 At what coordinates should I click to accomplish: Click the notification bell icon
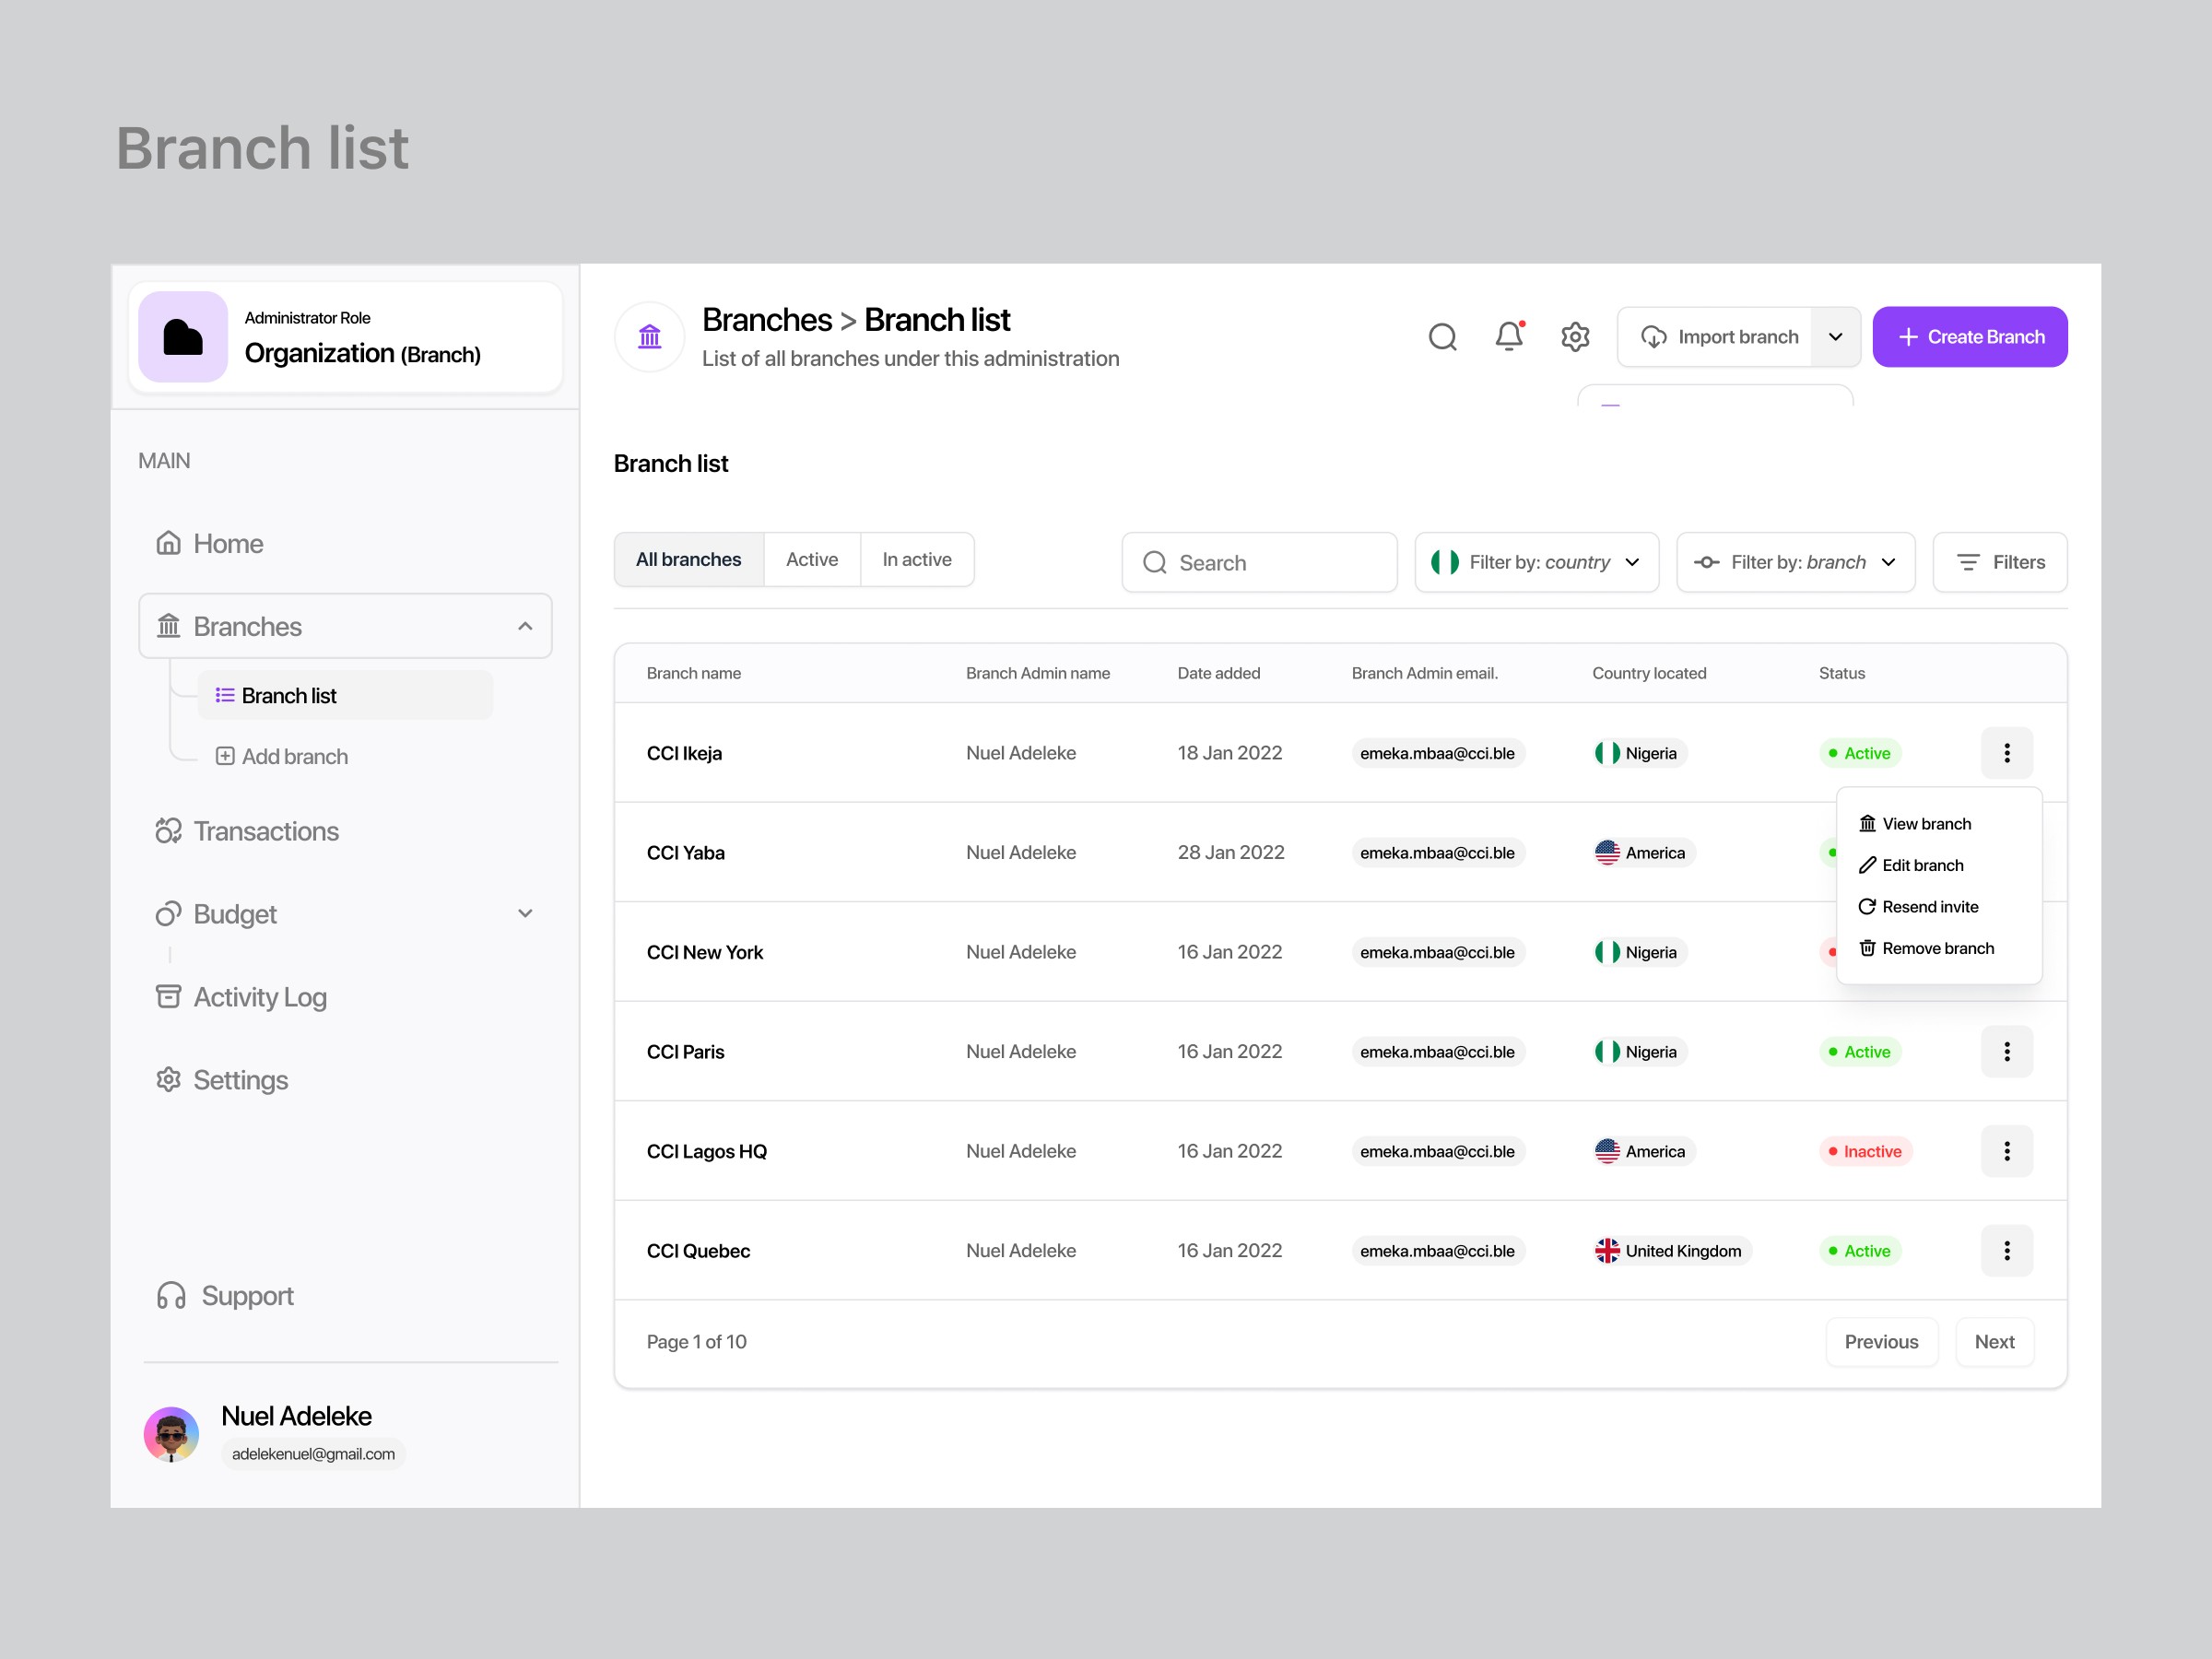1509,337
